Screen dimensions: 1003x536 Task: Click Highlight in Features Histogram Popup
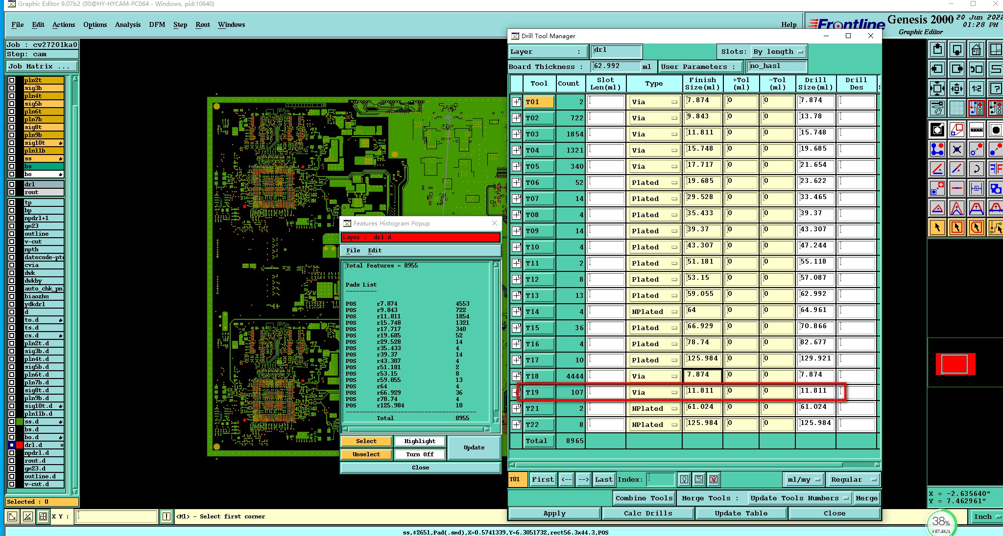pyautogui.click(x=420, y=441)
